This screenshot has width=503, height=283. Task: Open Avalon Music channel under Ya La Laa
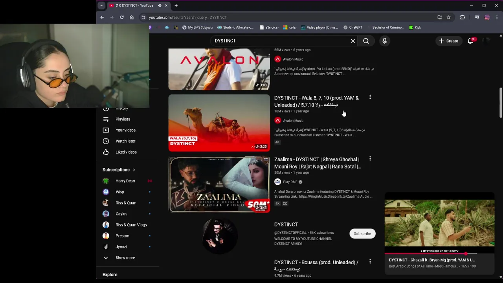click(293, 59)
